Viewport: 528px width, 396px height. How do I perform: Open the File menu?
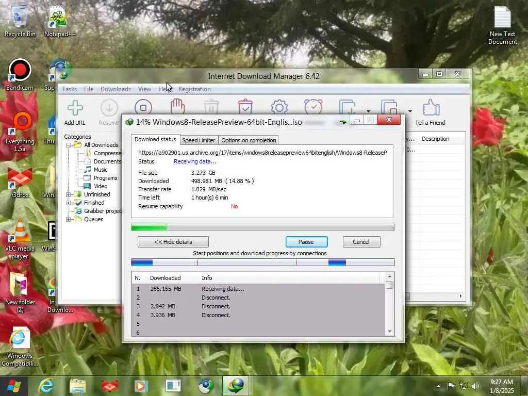[89, 89]
